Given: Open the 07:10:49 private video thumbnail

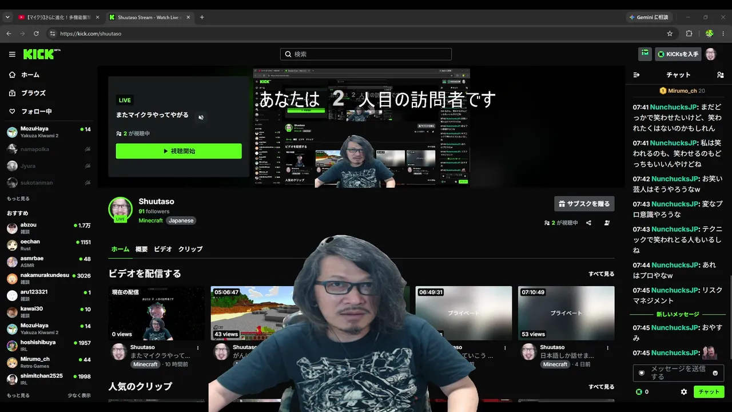Looking at the screenshot, I should click(566, 313).
